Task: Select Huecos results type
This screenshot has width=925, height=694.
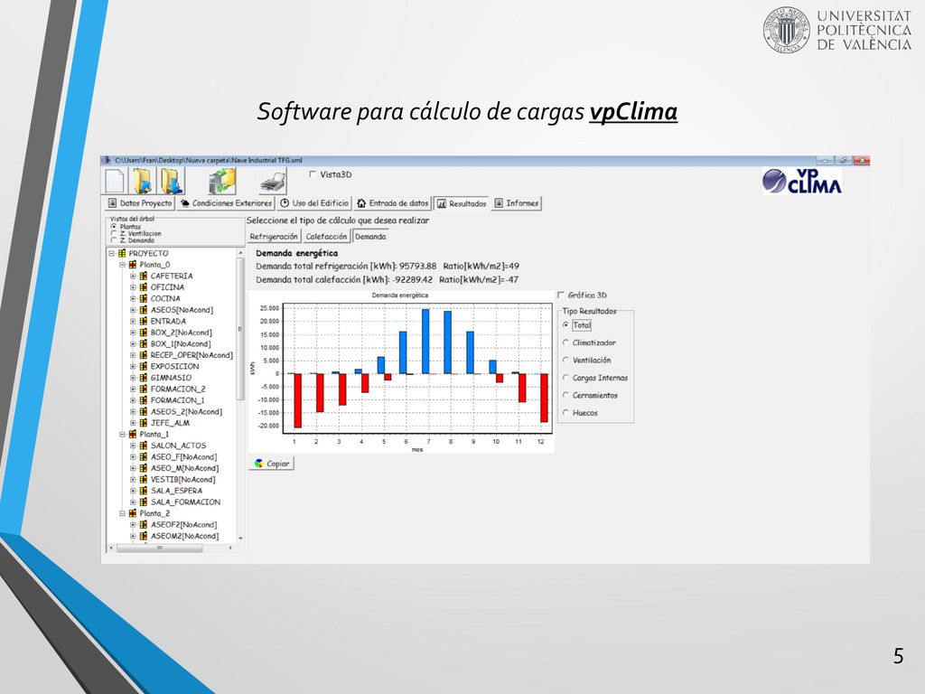Action: click(x=565, y=412)
